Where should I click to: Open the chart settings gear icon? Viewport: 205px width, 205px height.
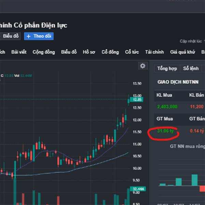point(143,66)
